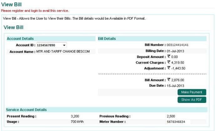Open the Account ID dropdown

(51, 45)
